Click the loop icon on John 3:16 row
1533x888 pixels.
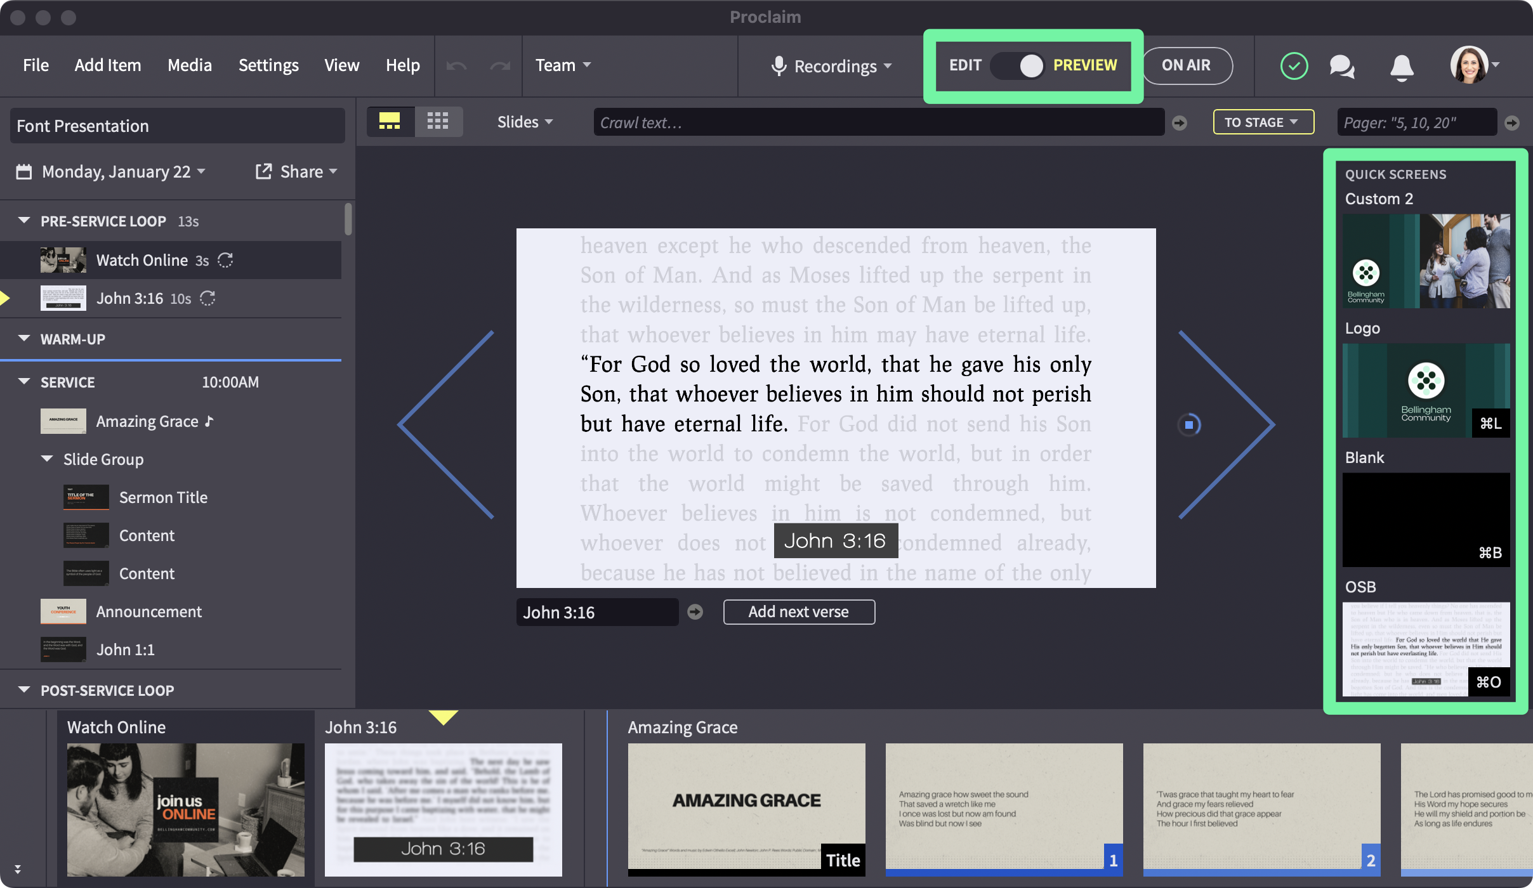[207, 299]
